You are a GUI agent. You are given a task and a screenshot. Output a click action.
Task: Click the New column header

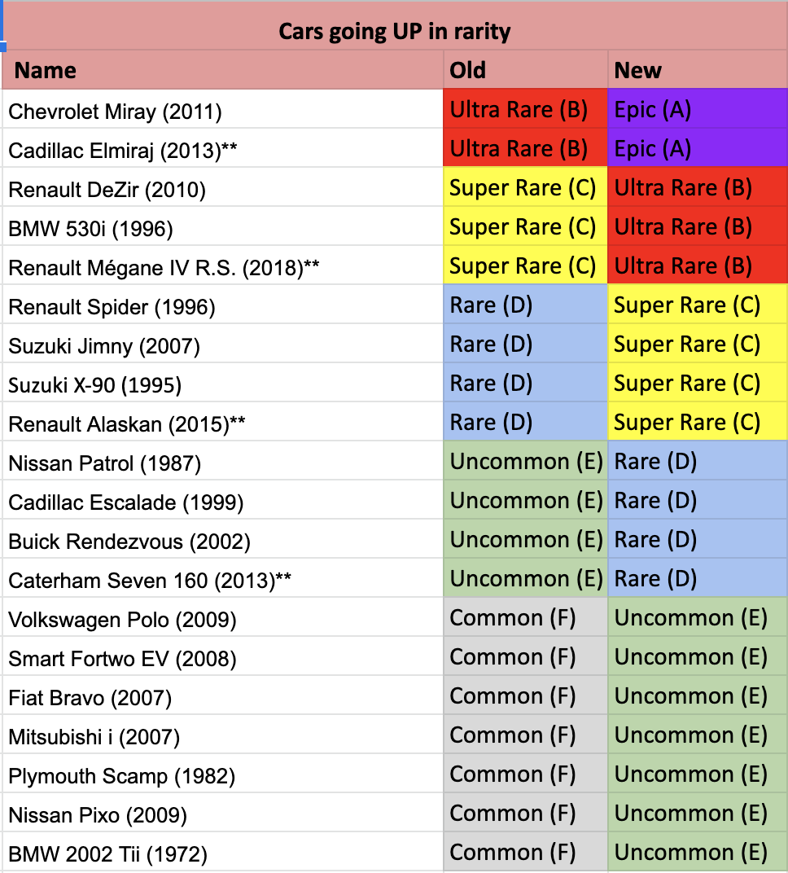coord(698,69)
